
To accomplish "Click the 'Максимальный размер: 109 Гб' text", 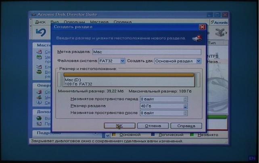I will point(160,91).
